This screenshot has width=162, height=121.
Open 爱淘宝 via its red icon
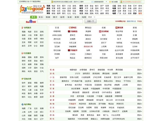tap(69, 27)
